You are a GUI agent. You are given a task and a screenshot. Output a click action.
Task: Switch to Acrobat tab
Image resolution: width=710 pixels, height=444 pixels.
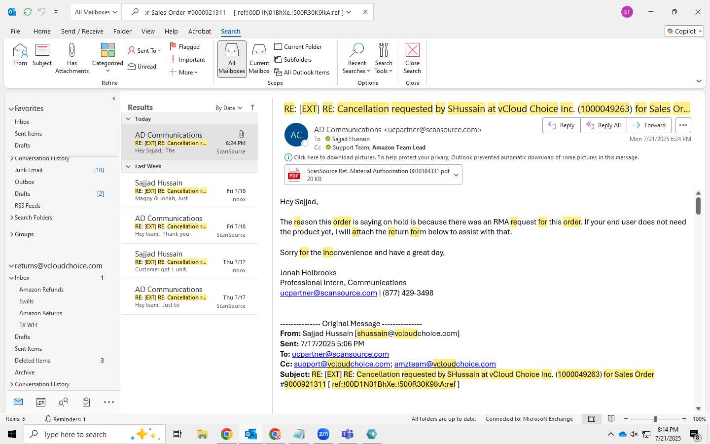(x=200, y=31)
